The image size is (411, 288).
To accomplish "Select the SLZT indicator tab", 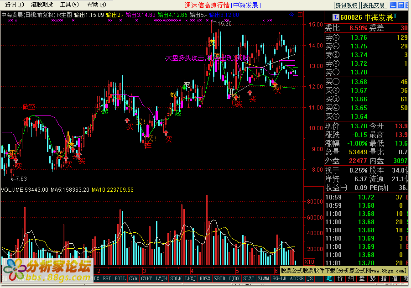I will click(249, 278).
